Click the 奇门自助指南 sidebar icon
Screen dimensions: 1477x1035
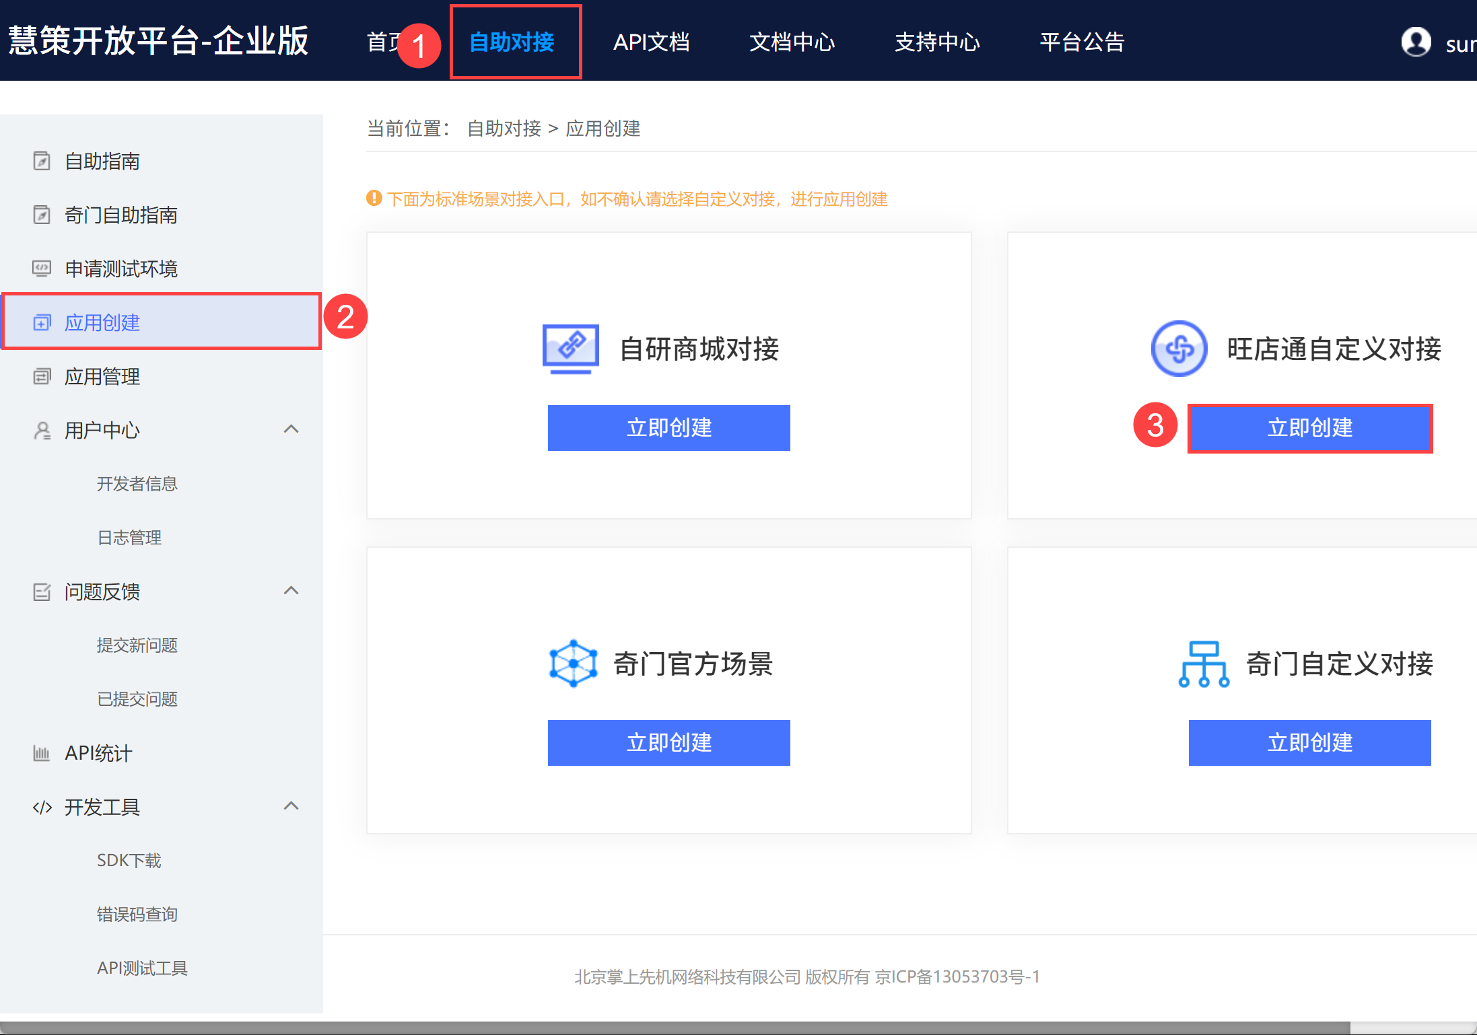point(42,215)
